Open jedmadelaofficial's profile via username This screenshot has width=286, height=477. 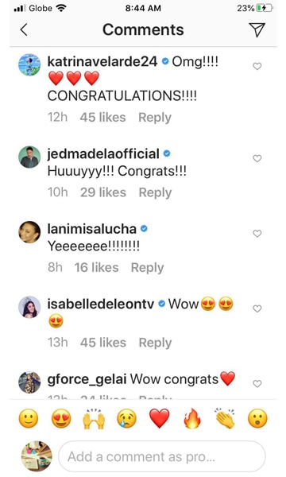pyautogui.click(x=103, y=153)
